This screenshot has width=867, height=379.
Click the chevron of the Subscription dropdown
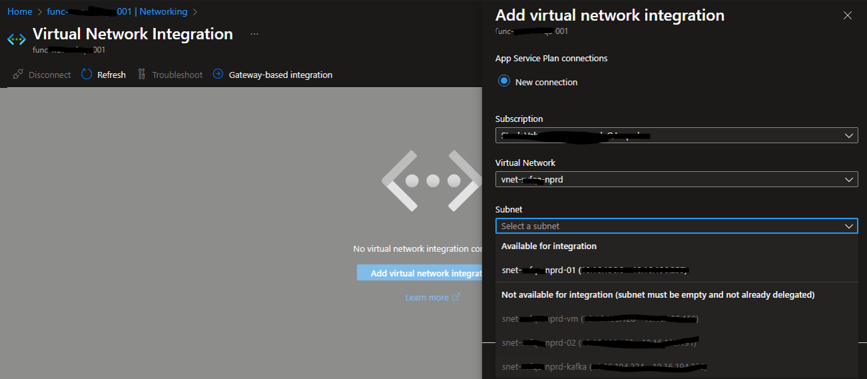pos(849,135)
